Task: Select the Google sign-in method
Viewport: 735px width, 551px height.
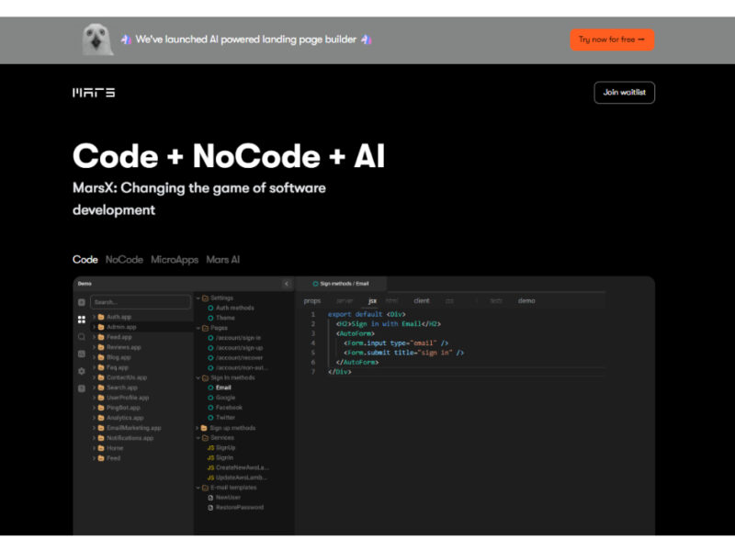Action: [x=225, y=398]
